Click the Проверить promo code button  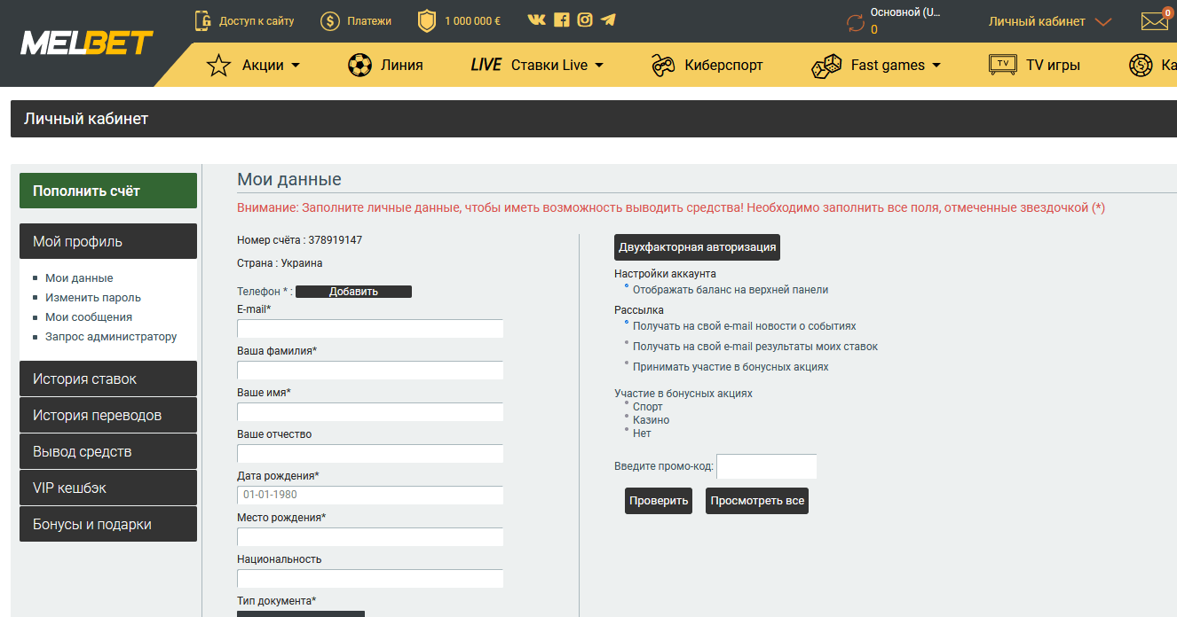659,501
